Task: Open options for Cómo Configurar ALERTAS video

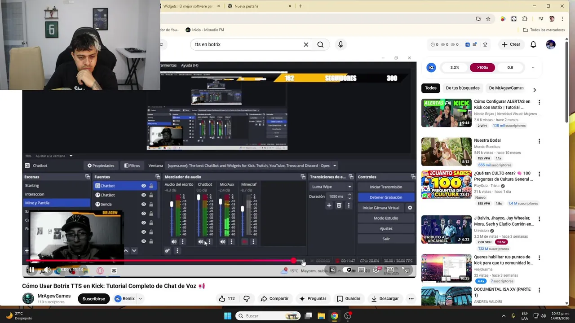Action: [x=539, y=102]
